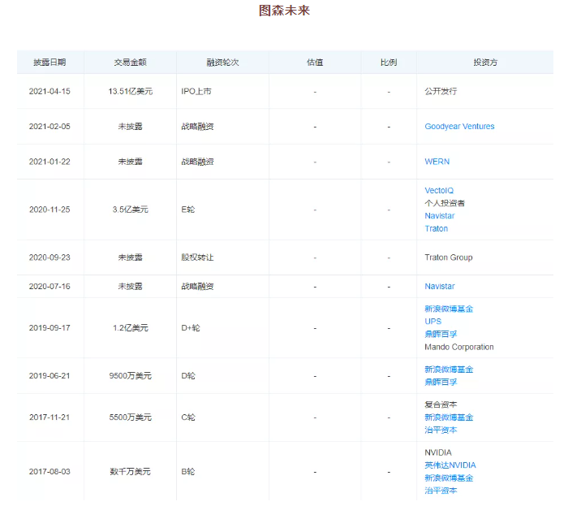Click the 比例 column header
The image size is (581, 519).
(x=389, y=63)
